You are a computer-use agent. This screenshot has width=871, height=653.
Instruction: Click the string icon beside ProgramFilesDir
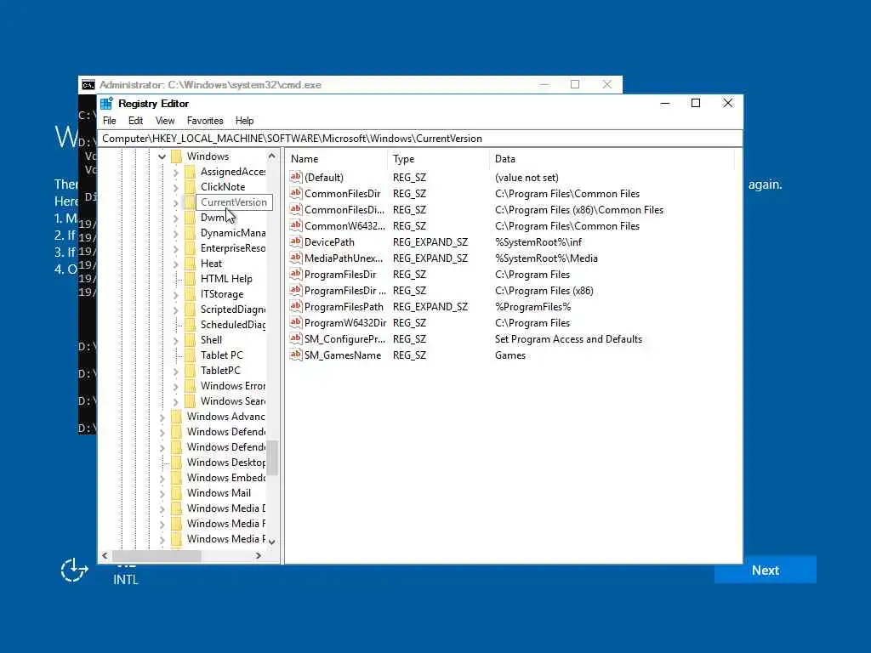pyautogui.click(x=295, y=275)
